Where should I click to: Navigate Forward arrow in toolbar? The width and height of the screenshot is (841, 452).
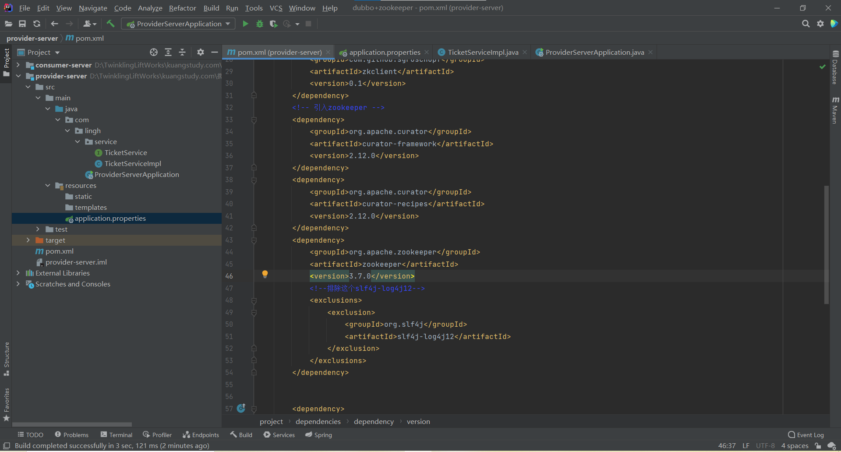pyautogui.click(x=69, y=24)
